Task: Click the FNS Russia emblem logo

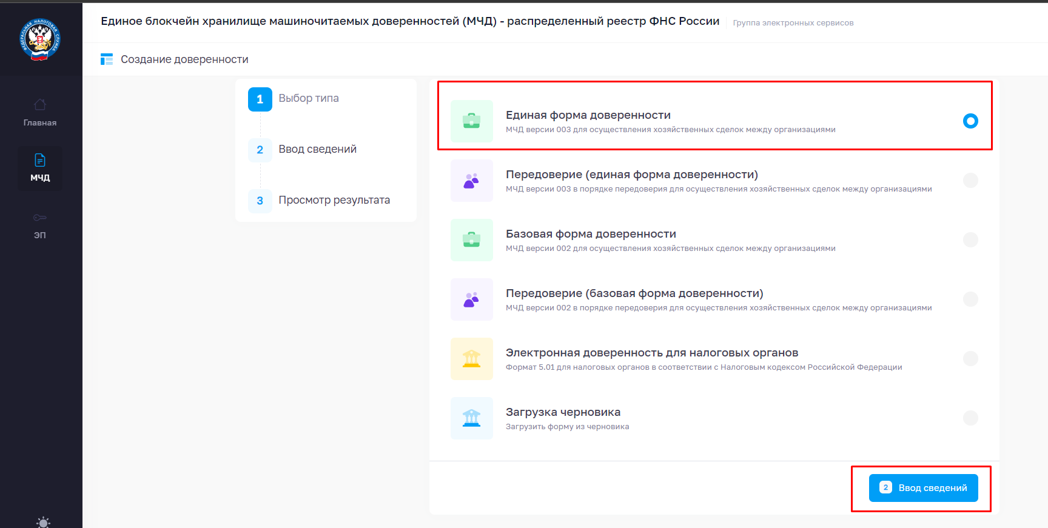Action: (x=40, y=39)
